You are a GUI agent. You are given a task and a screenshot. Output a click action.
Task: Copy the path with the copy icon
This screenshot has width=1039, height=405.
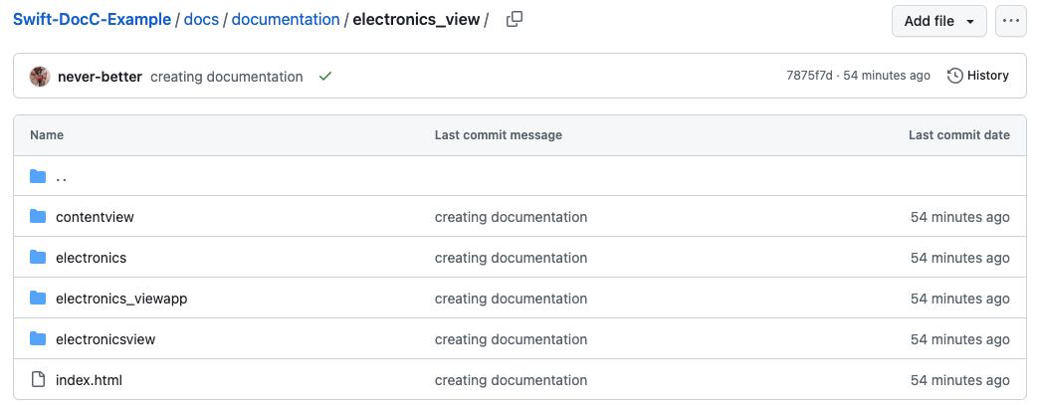515,20
